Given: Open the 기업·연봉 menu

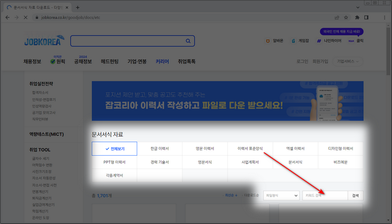Looking at the screenshot, I should point(137,62).
